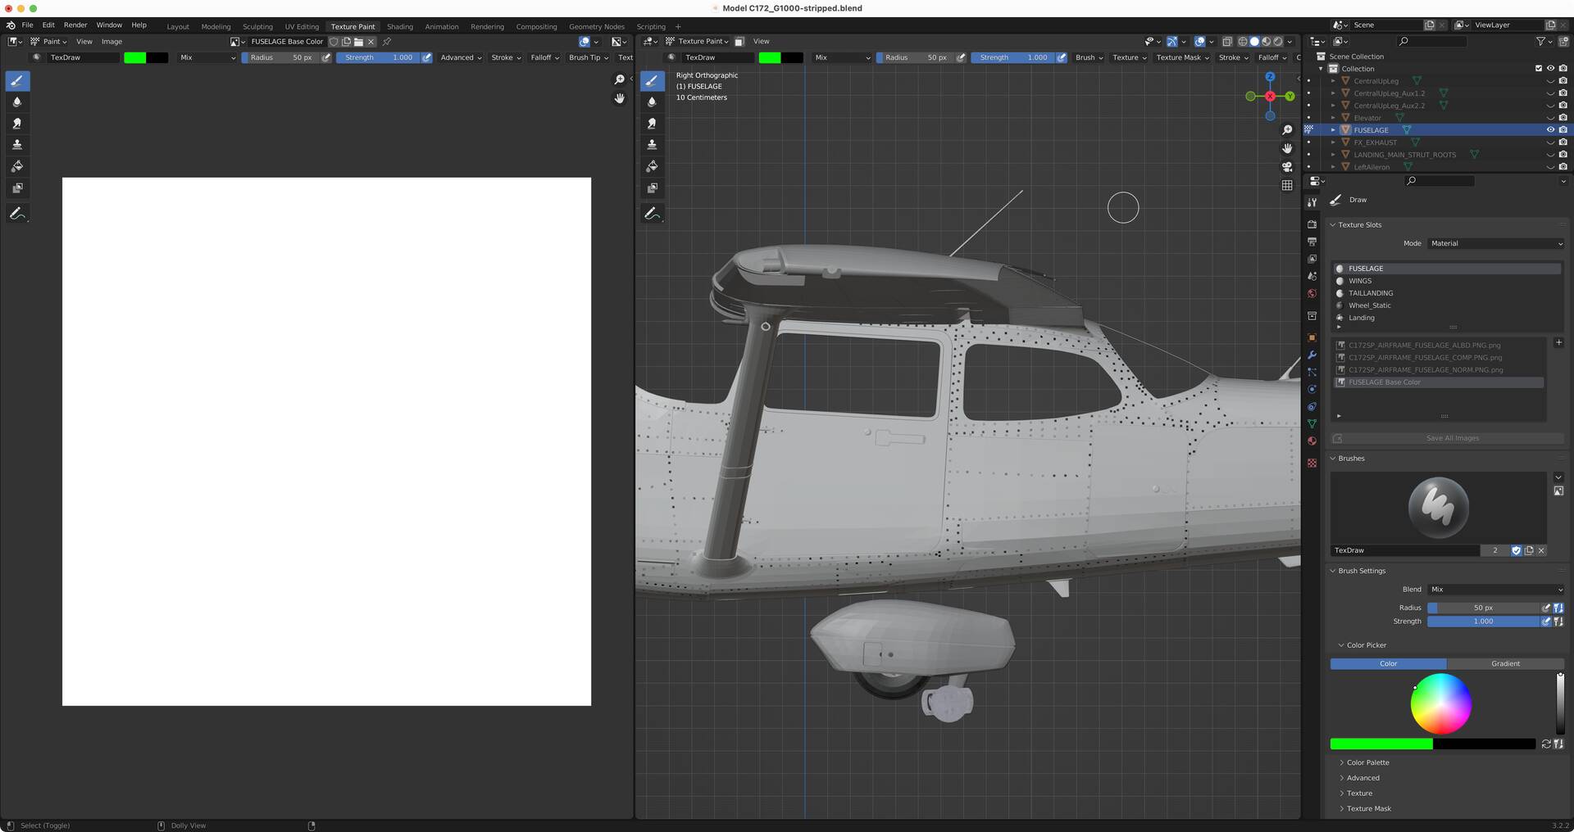Open the Material properties tab icon
The image size is (1574, 832).
pos(1312,441)
